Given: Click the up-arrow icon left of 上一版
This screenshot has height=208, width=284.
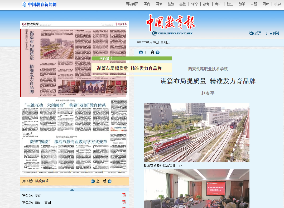Looking at the screenshot, I should click(93, 181).
